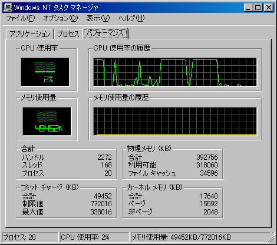Click the Task Manager title bar icon
The width and height of the screenshot is (277, 245).
tap(8, 8)
